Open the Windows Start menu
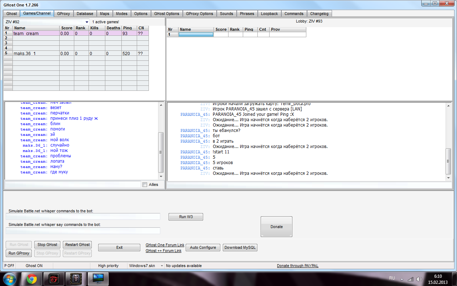This screenshot has width=457, height=286. (x=10, y=278)
